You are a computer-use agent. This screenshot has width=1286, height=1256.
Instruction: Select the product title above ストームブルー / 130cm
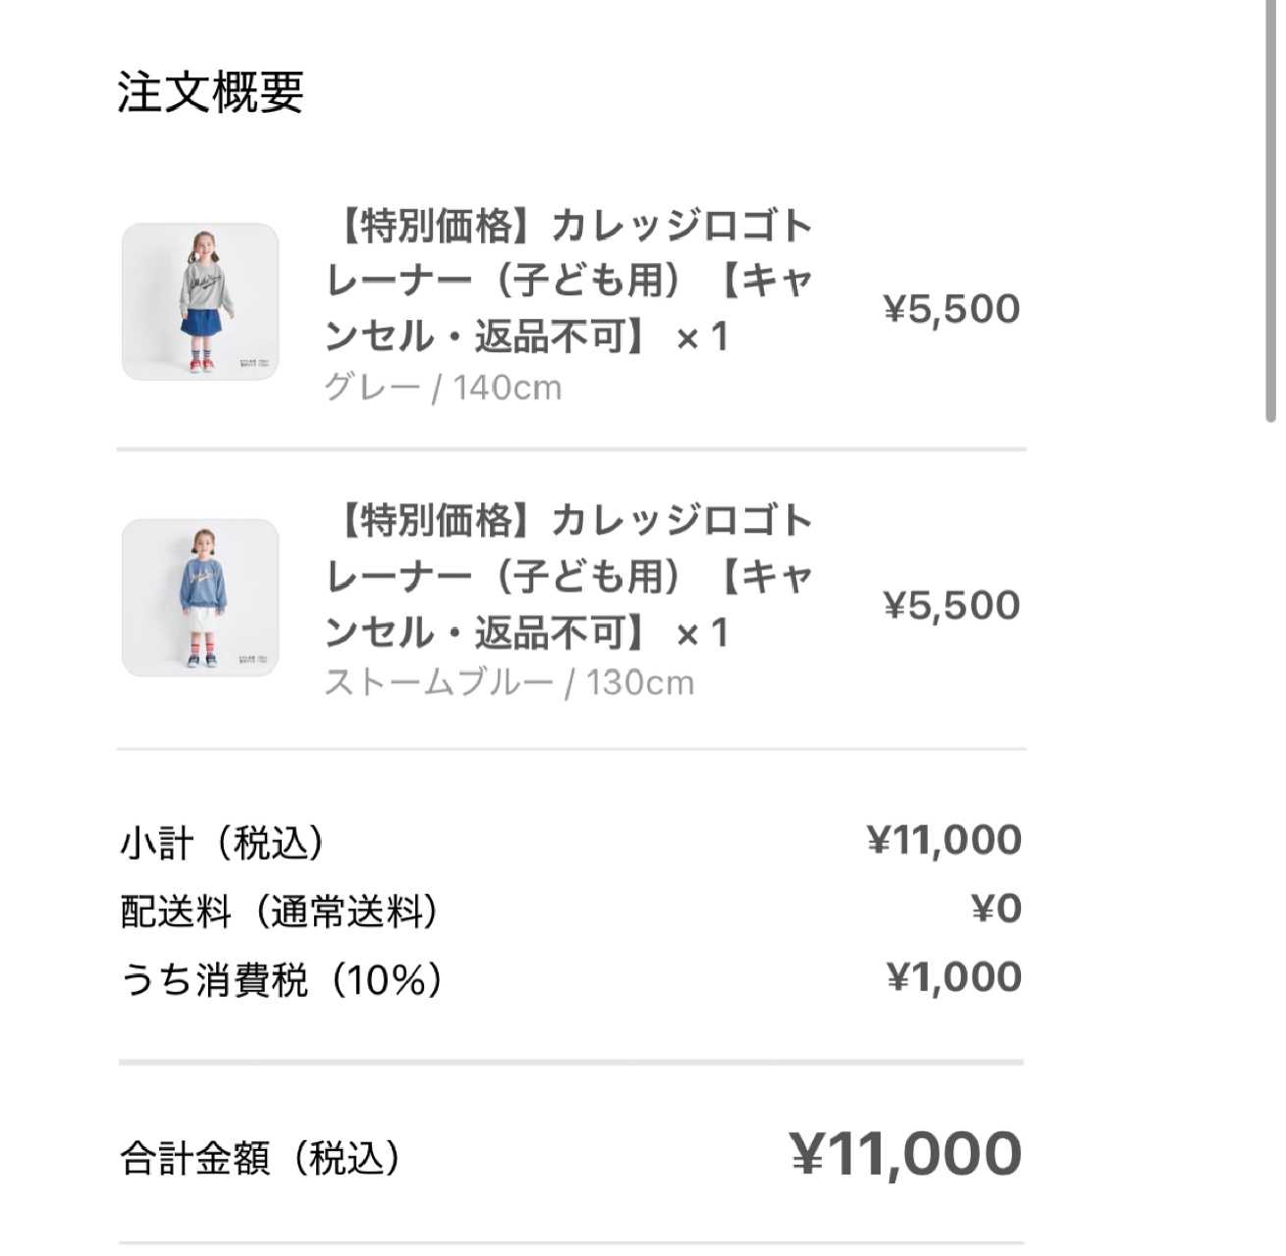tap(569, 576)
